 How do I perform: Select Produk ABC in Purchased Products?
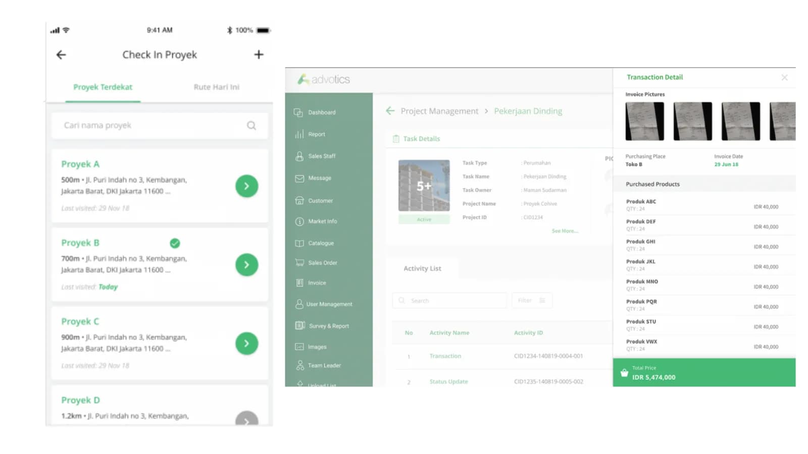[704, 205]
